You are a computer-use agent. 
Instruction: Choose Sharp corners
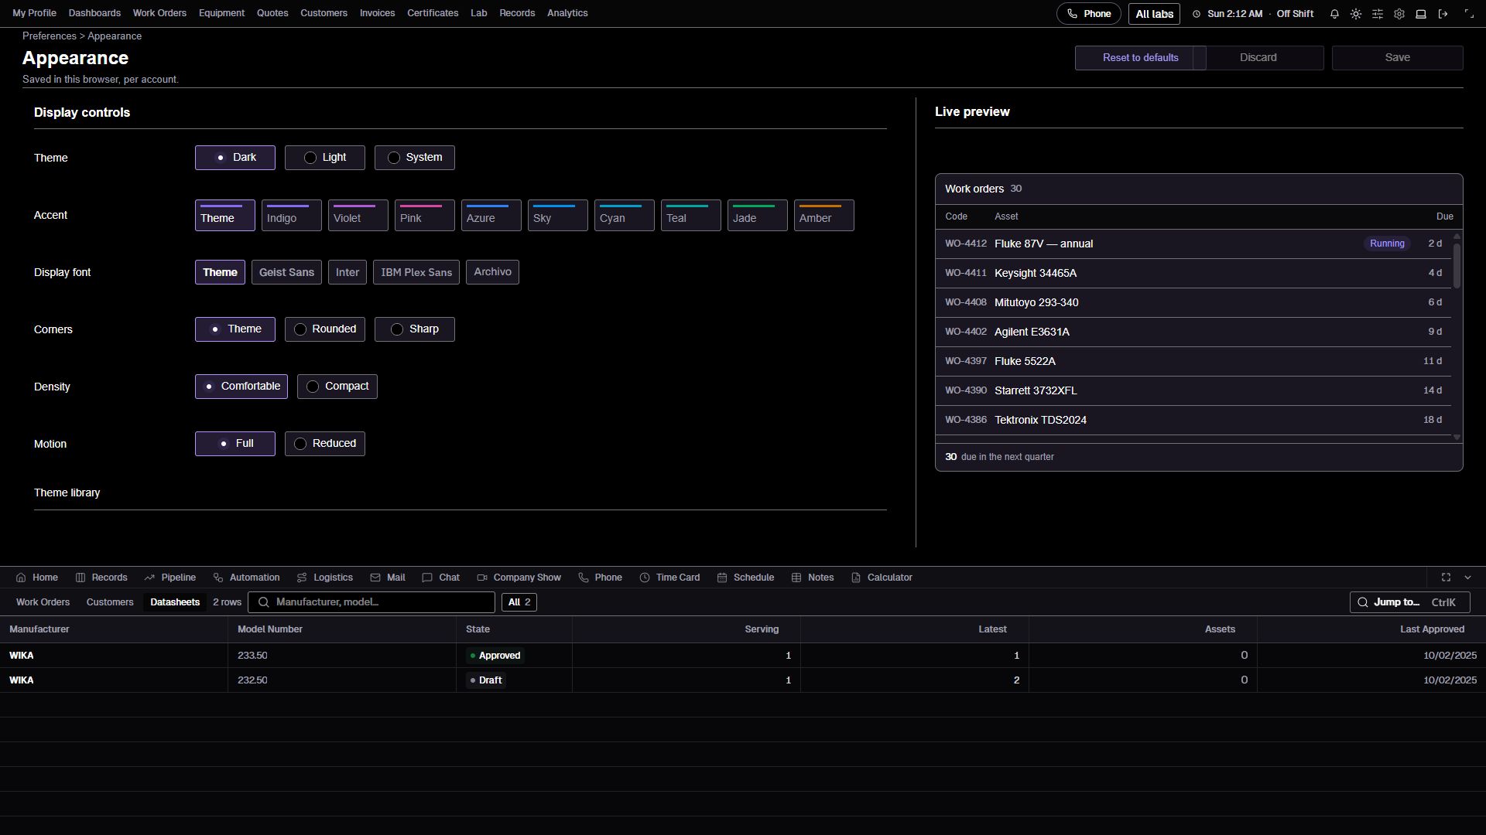tap(415, 329)
